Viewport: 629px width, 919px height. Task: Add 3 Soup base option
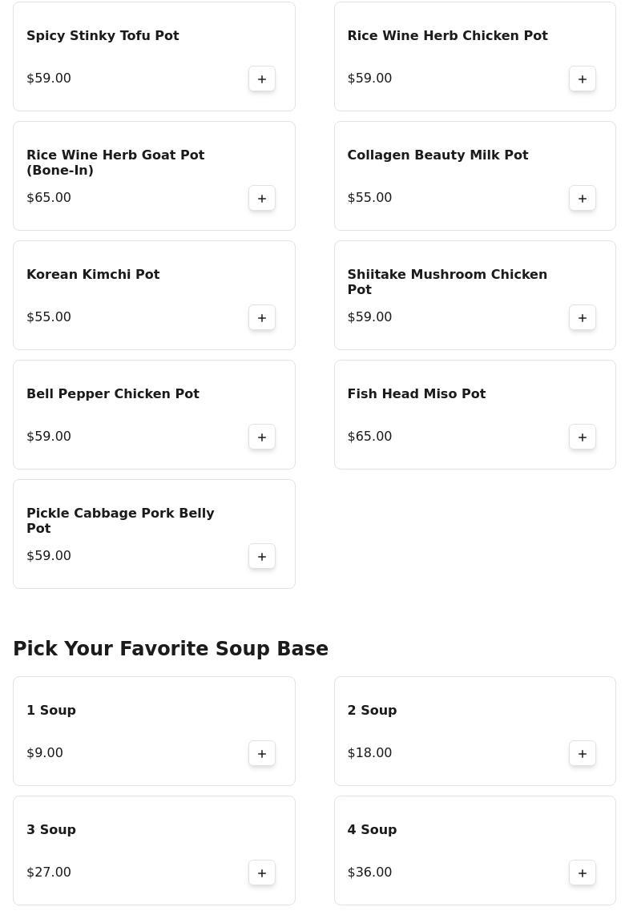(x=262, y=873)
